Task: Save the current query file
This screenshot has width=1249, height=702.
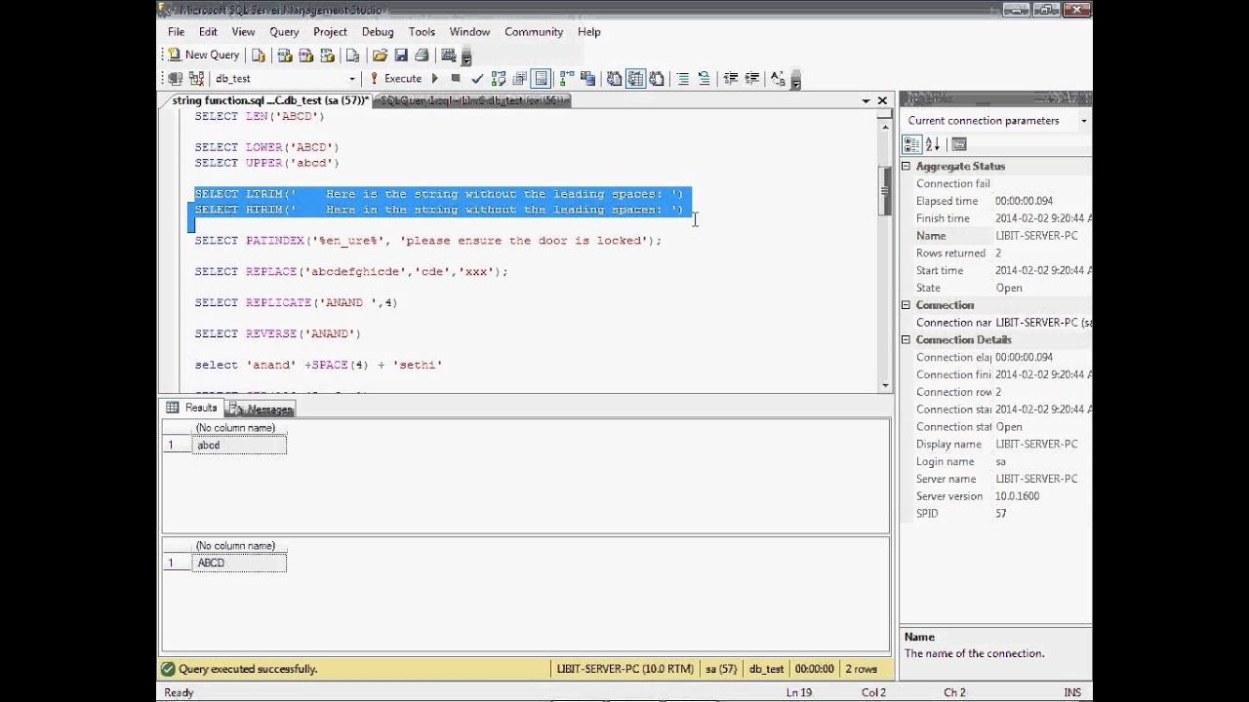Action: pyautogui.click(x=401, y=56)
